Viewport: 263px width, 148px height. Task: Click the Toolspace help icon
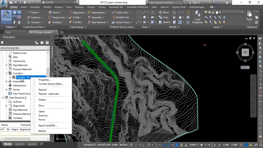pyautogui.click(x=47, y=43)
